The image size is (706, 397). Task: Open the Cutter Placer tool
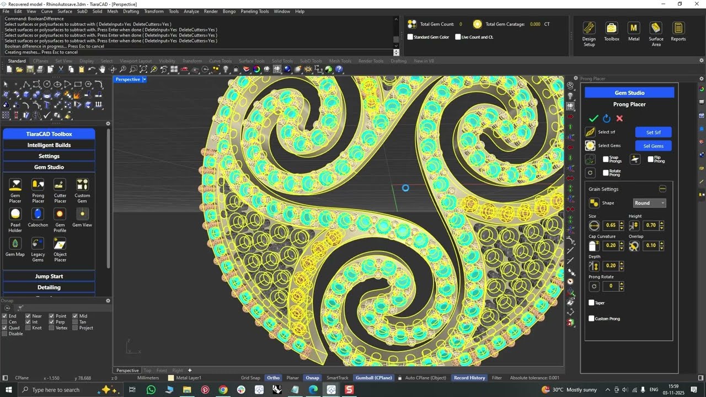[x=60, y=190]
